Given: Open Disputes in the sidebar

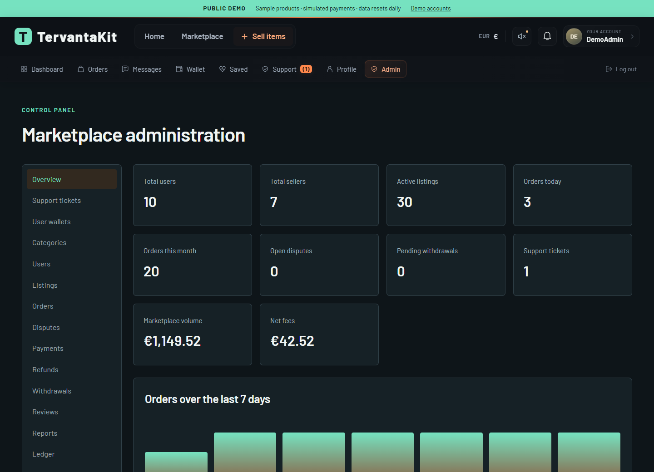Looking at the screenshot, I should coord(72,328).
